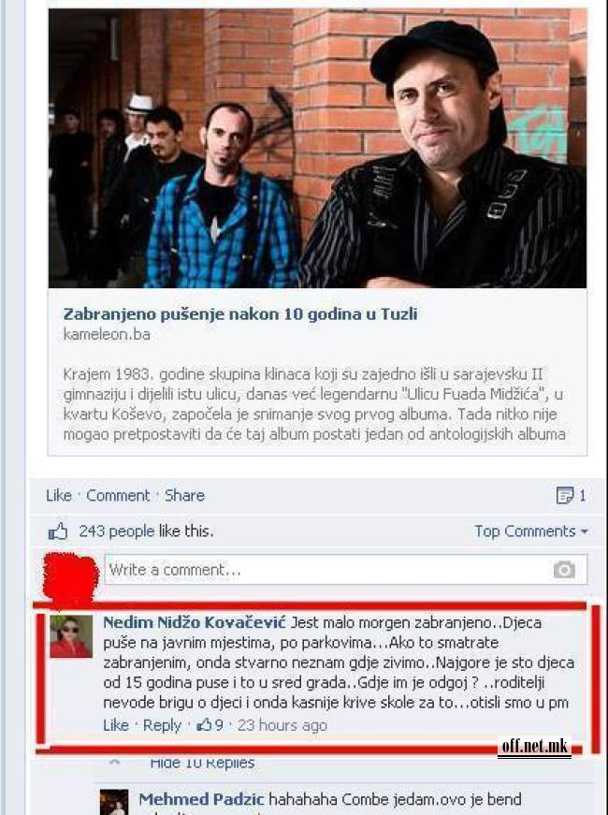The height and width of the screenshot is (815, 608).
Task: Click the thumbs-up icon next to 243 people
Action: (x=58, y=531)
